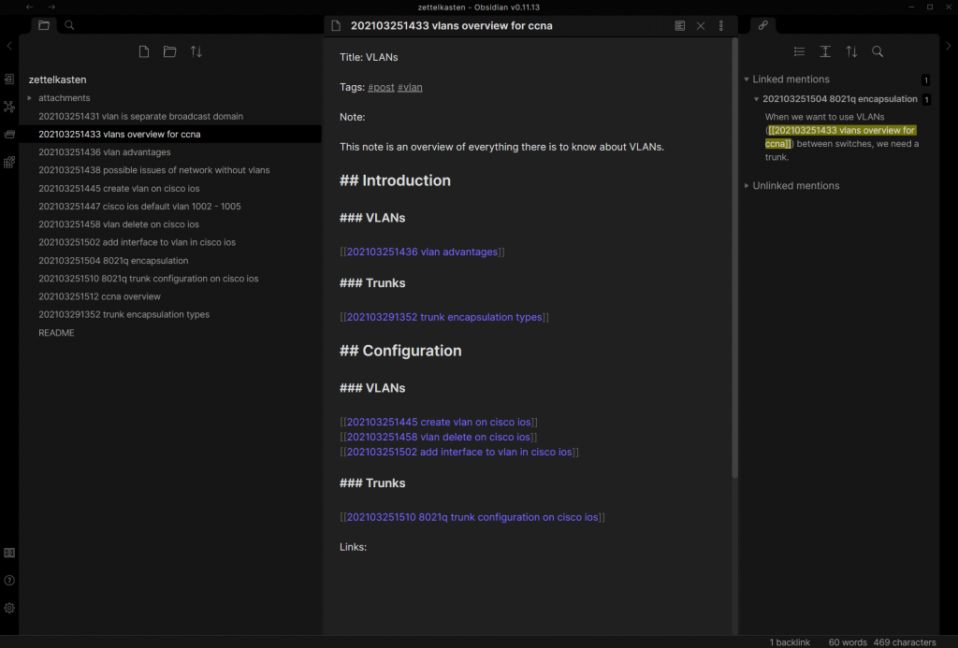Open the graph view from the ribbon

coord(9,107)
